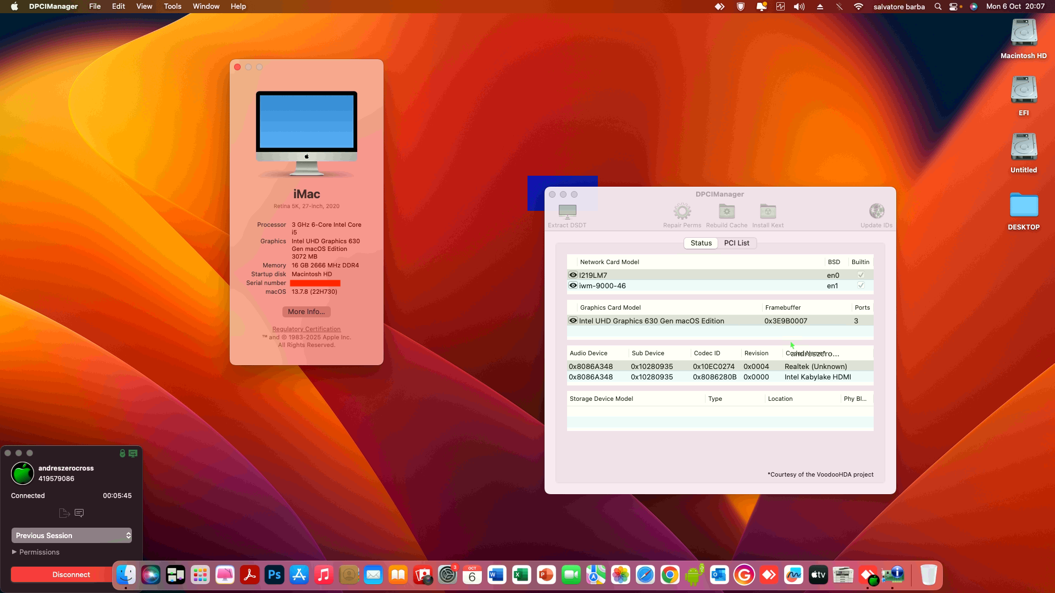Open the Wi-Fi menu bar icon

tap(858, 7)
